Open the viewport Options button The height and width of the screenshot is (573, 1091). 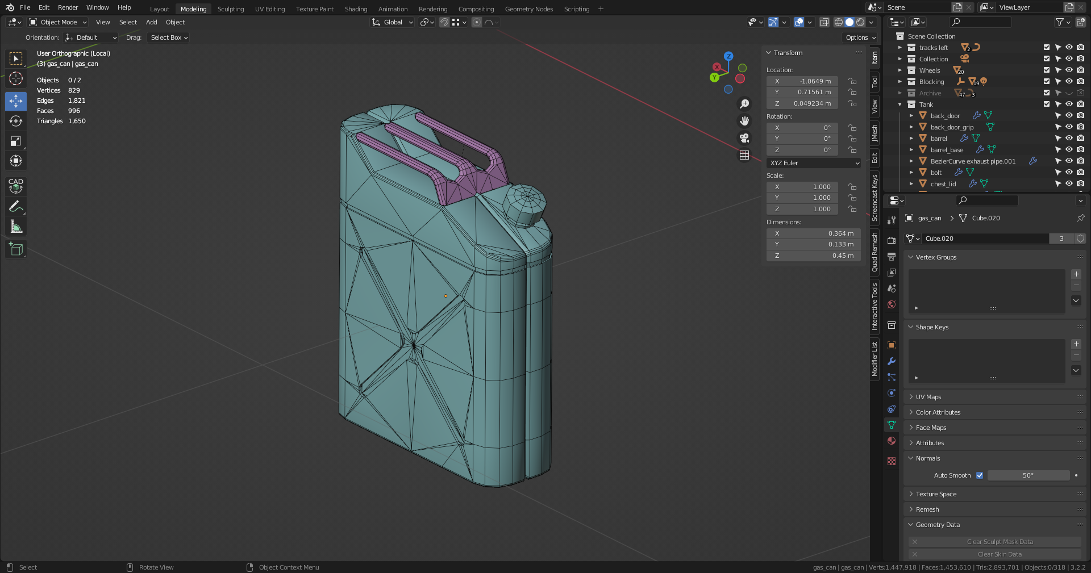(x=860, y=37)
